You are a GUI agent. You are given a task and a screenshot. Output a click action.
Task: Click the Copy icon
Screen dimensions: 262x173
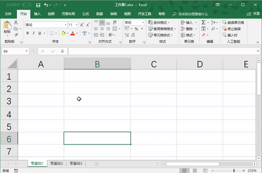click(x=16, y=29)
